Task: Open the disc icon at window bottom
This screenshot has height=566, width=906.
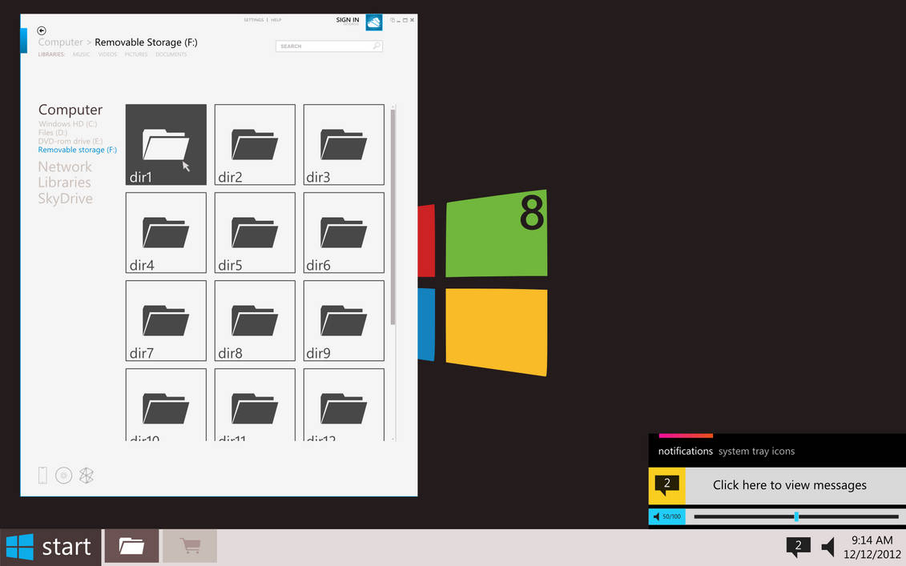Action: 63,476
